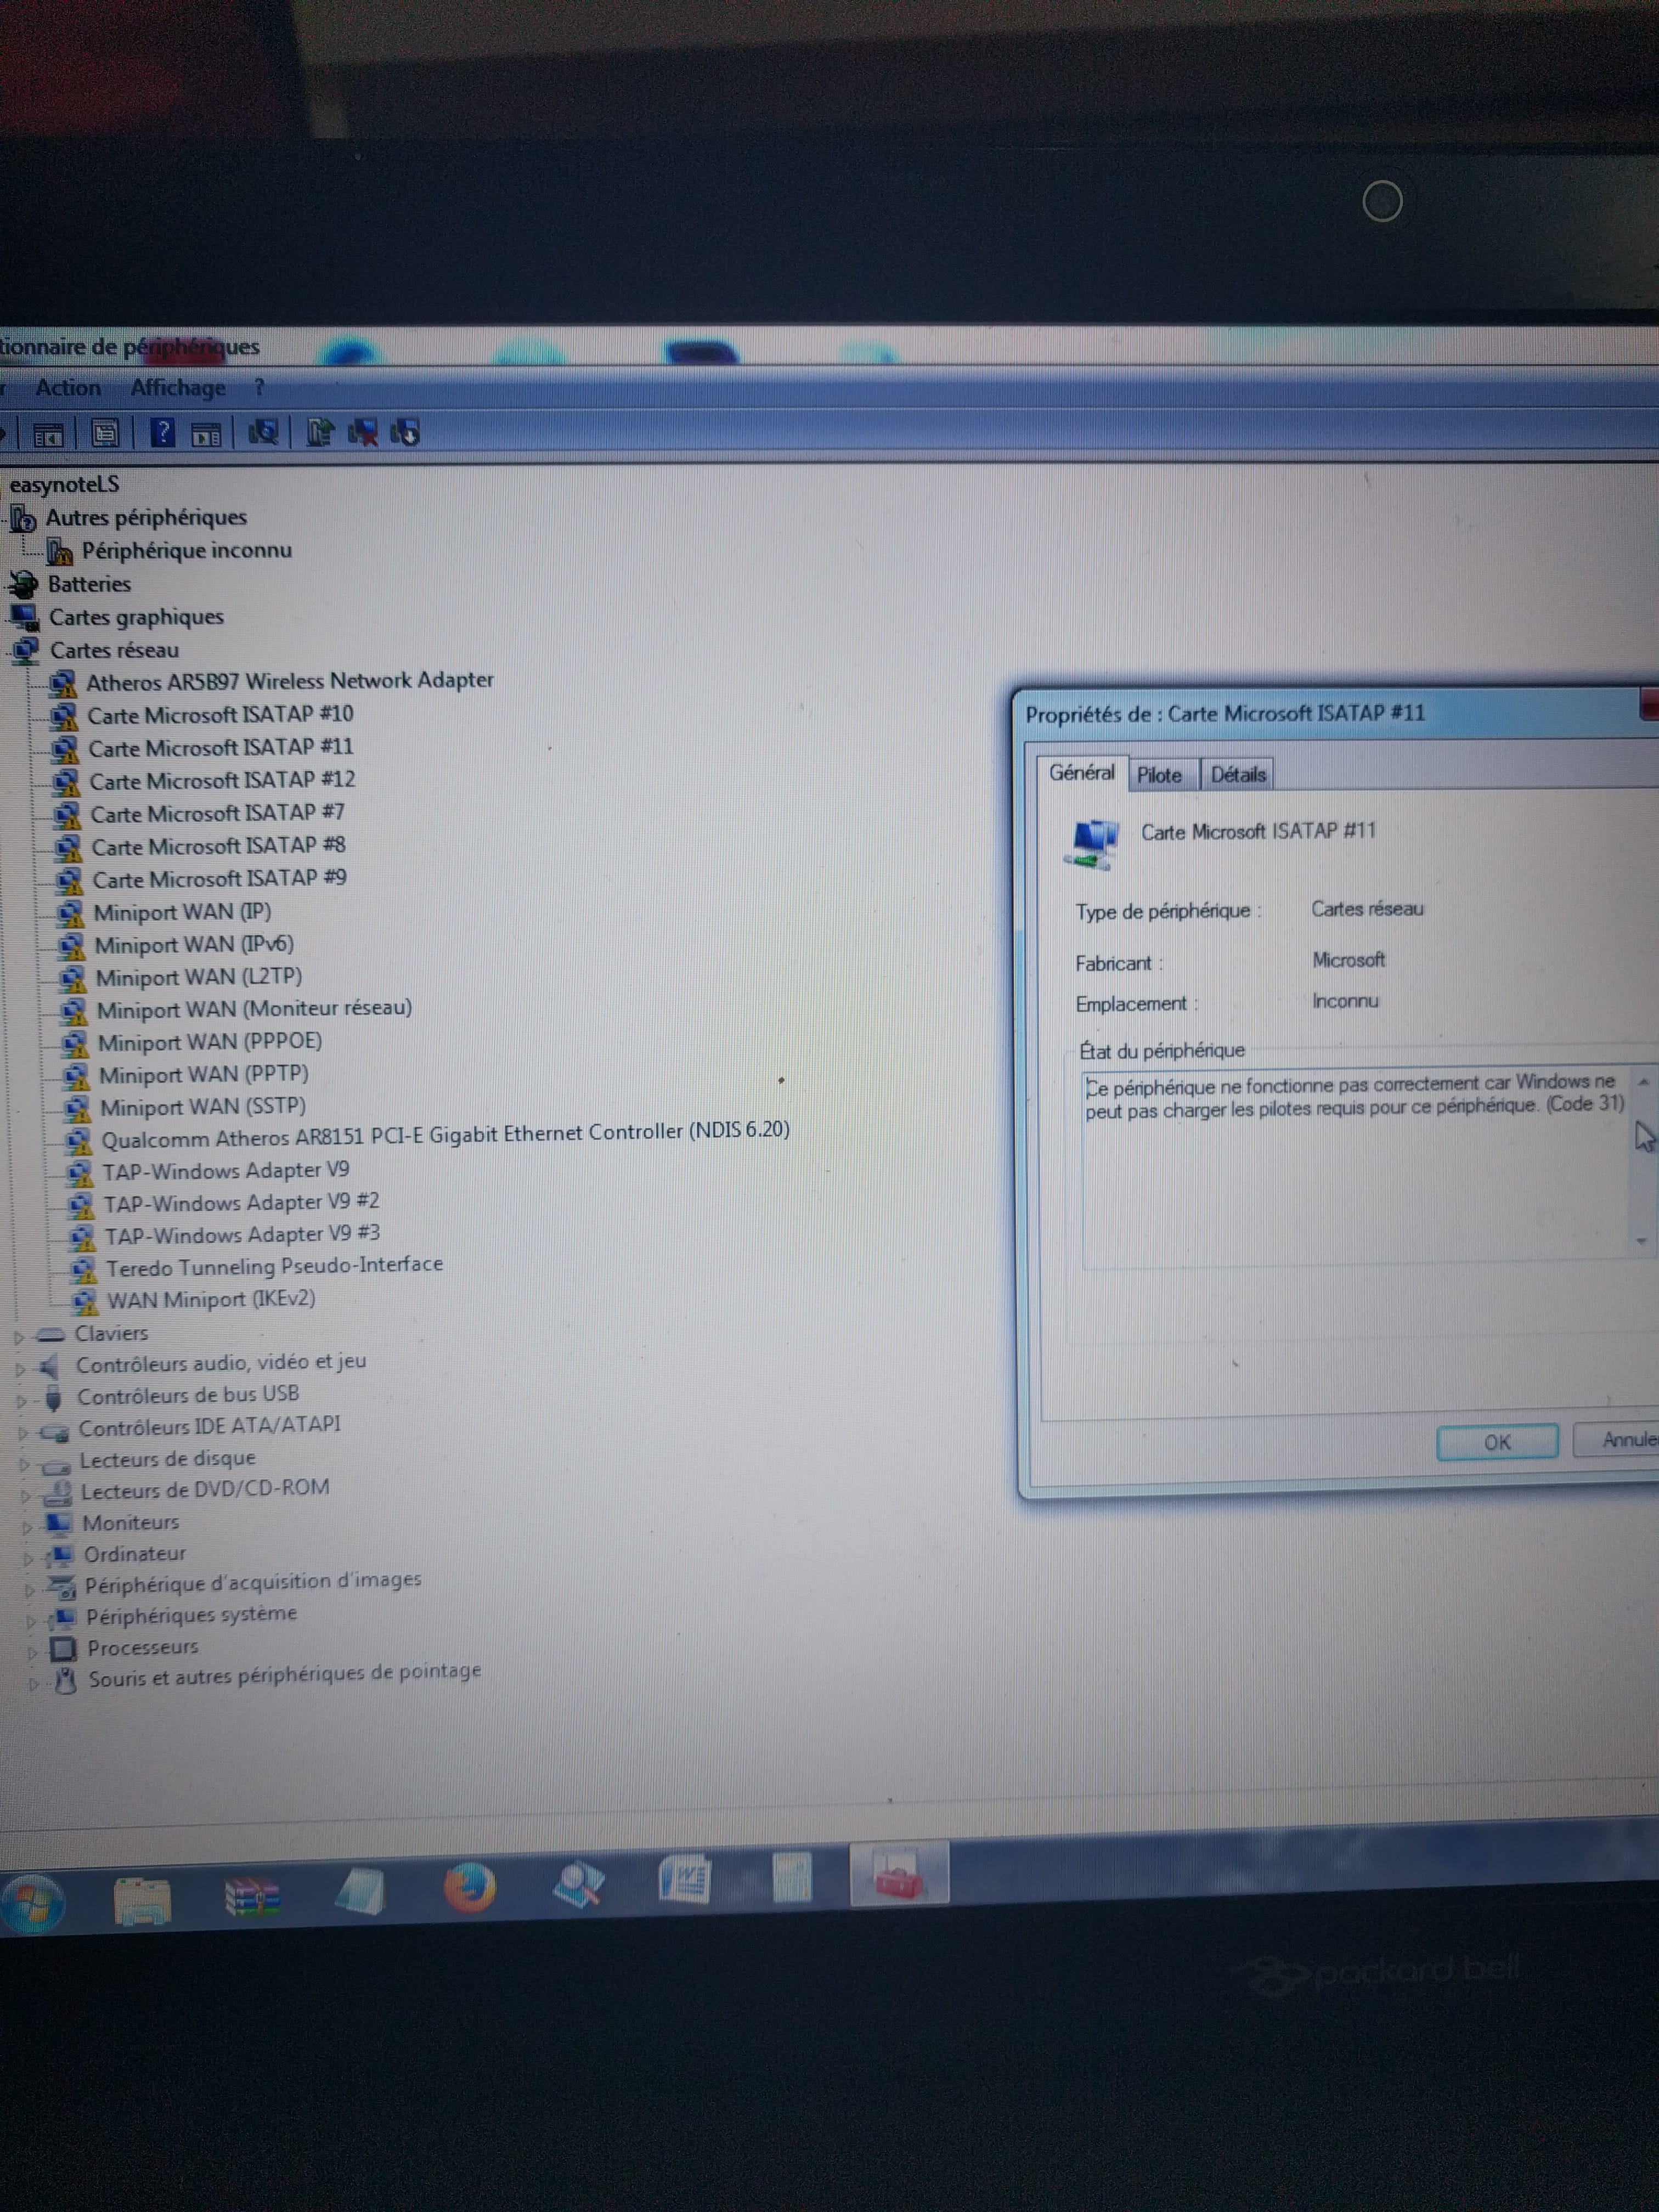Click the Cartes graphiques category icon
1659x2212 pixels.
click(23, 617)
